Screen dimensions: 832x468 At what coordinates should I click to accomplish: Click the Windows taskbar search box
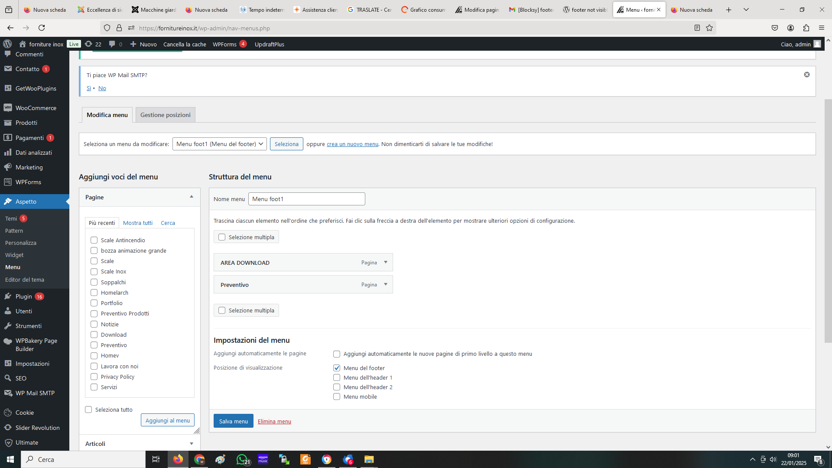[83, 459]
